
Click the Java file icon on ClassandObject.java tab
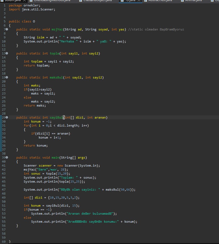coord(80,1)
